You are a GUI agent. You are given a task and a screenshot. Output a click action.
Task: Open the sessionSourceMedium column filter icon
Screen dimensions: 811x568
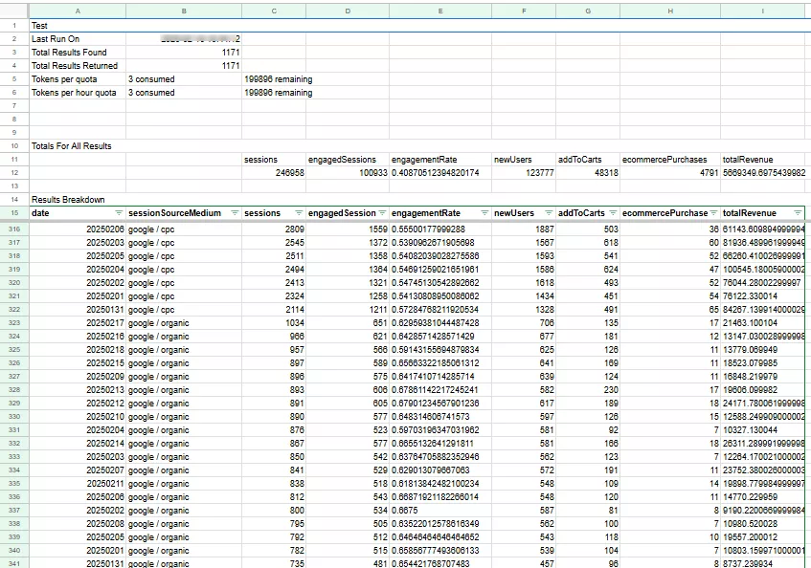[235, 212]
